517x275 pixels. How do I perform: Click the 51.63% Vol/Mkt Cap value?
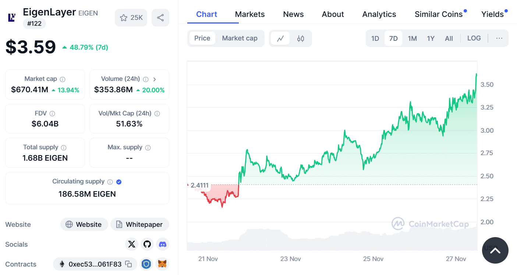[129, 124]
